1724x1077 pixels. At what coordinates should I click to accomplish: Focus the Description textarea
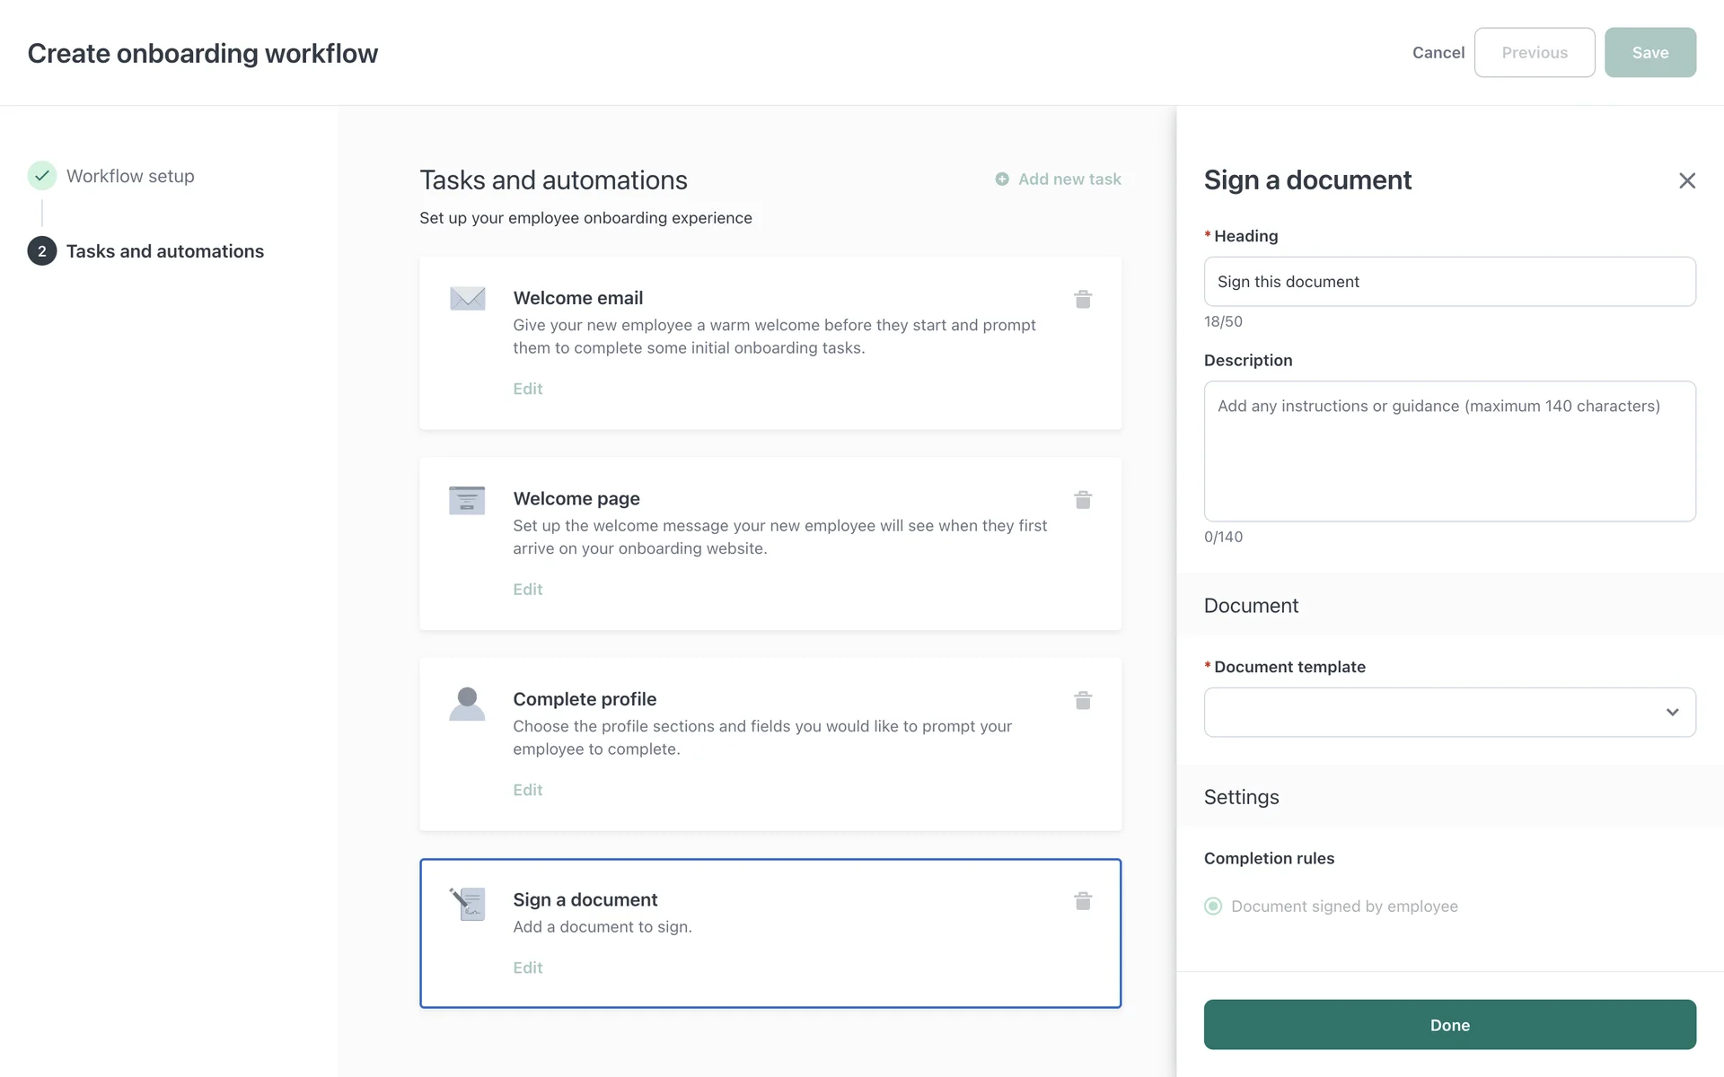coord(1449,451)
